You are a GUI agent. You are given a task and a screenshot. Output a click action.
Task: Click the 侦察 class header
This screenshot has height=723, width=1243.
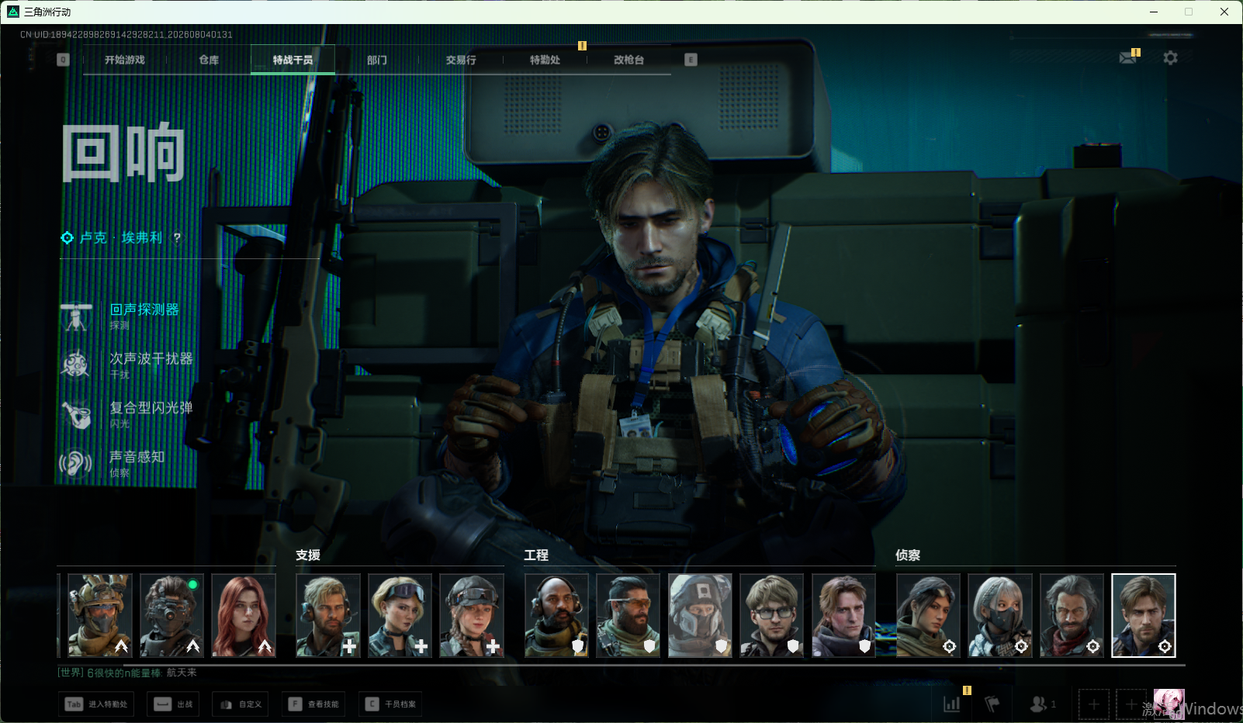point(908,555)
